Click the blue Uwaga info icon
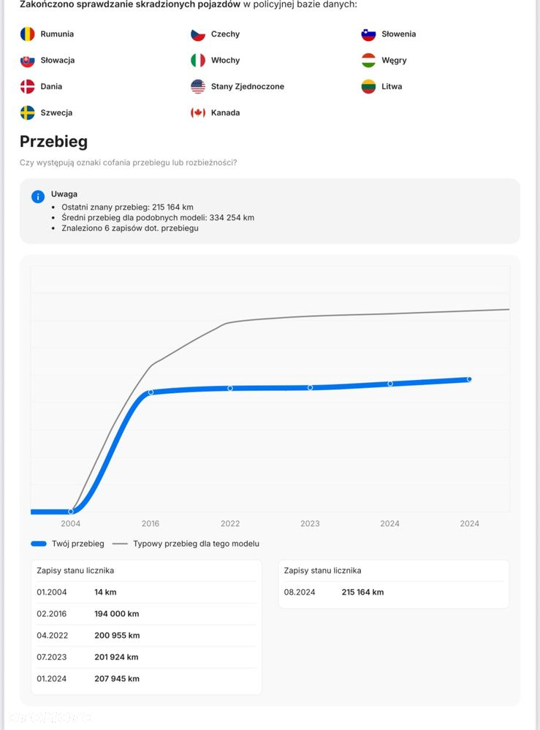This screenshot has width=540, height=730. pyautogui.click(x=38, y=197)
